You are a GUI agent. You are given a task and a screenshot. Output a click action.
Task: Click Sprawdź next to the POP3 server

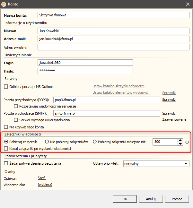(169, 100)
